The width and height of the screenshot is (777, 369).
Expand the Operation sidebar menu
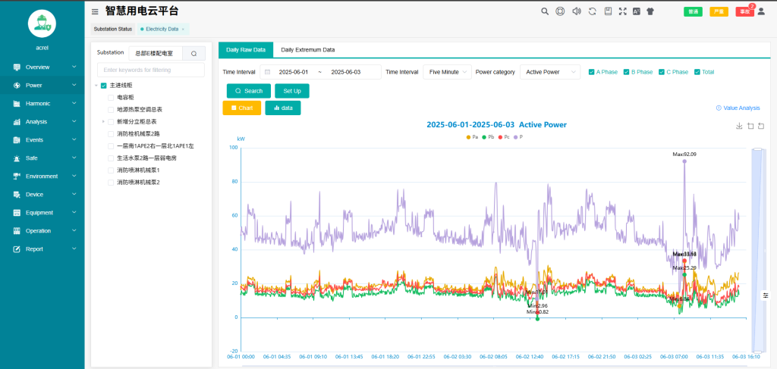click(x=42, y=230)
